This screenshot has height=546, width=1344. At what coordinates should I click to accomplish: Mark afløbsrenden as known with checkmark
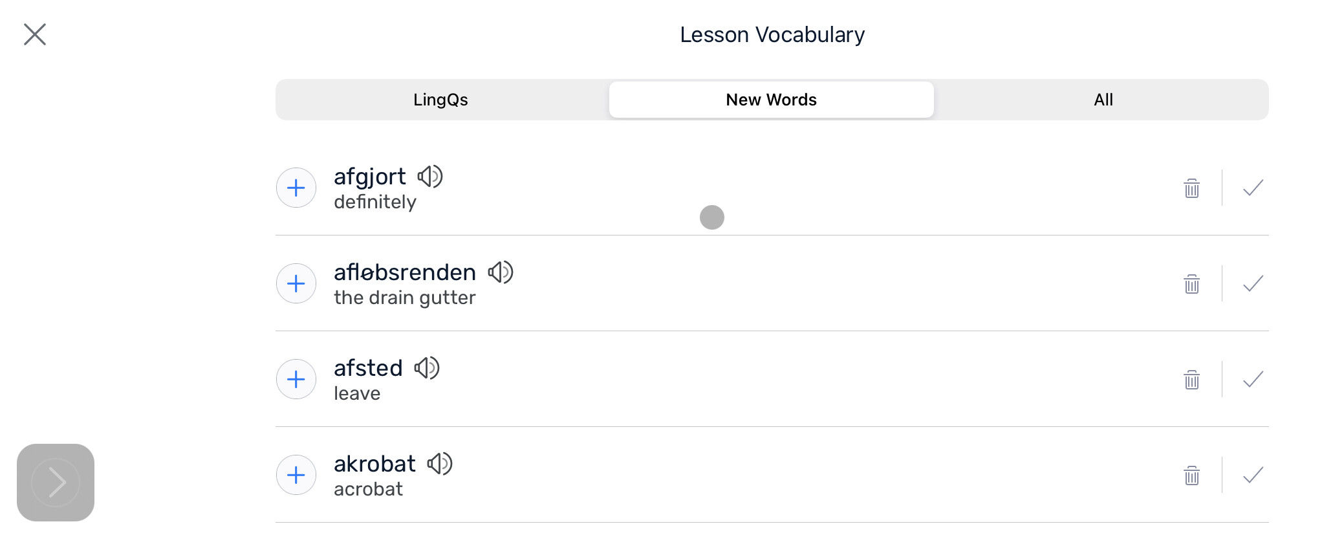[1253, 283]
